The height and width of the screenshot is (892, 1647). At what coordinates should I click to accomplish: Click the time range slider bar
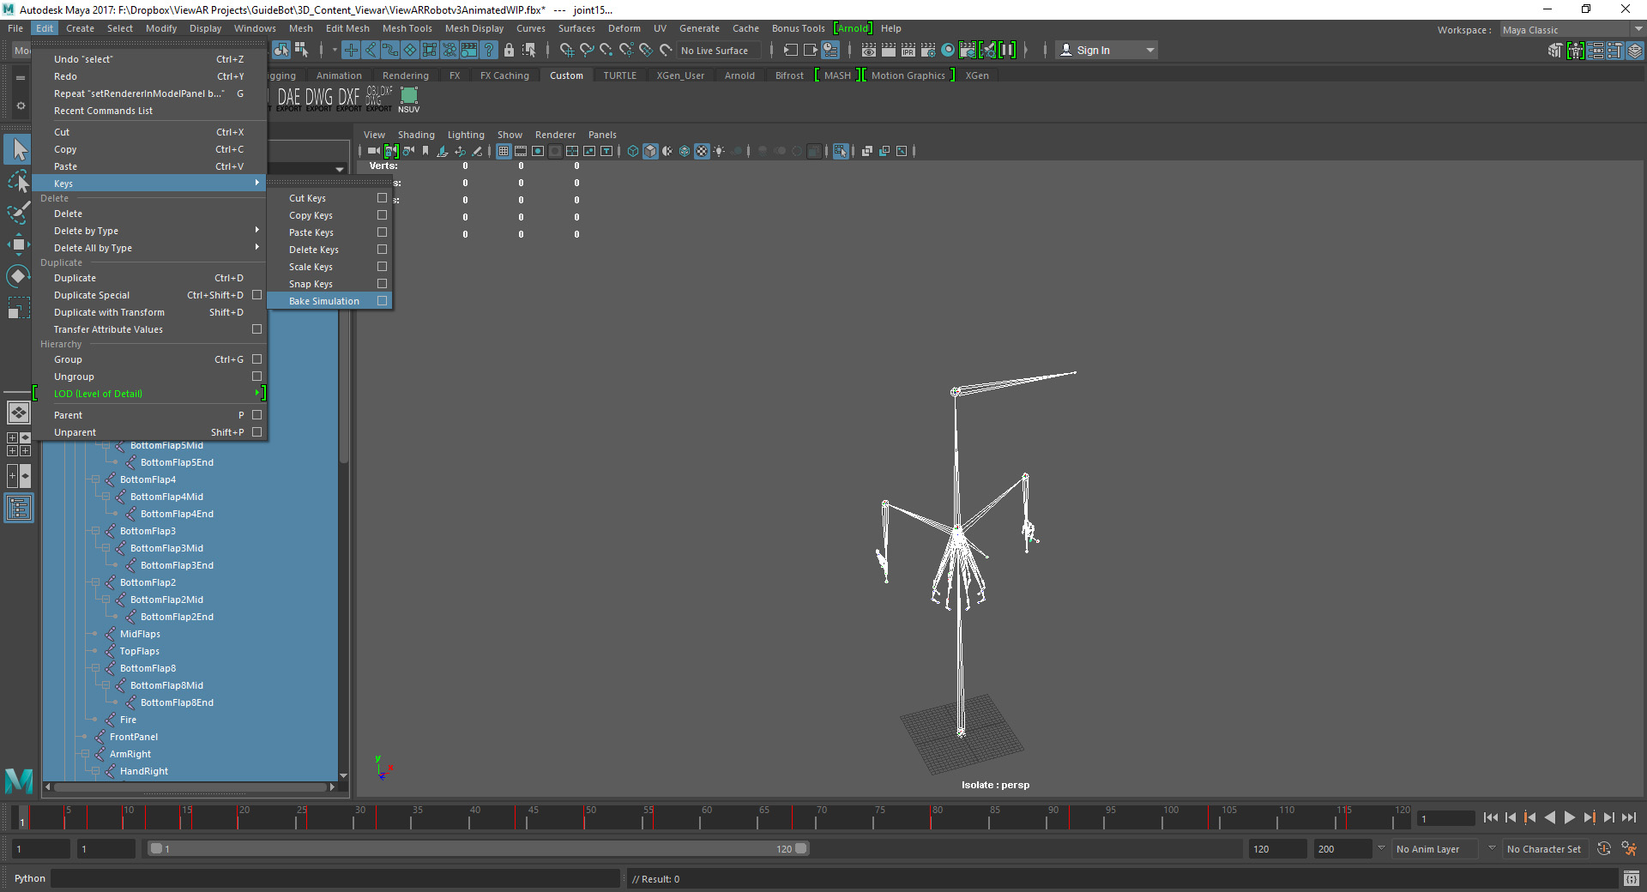click(477, 848)
